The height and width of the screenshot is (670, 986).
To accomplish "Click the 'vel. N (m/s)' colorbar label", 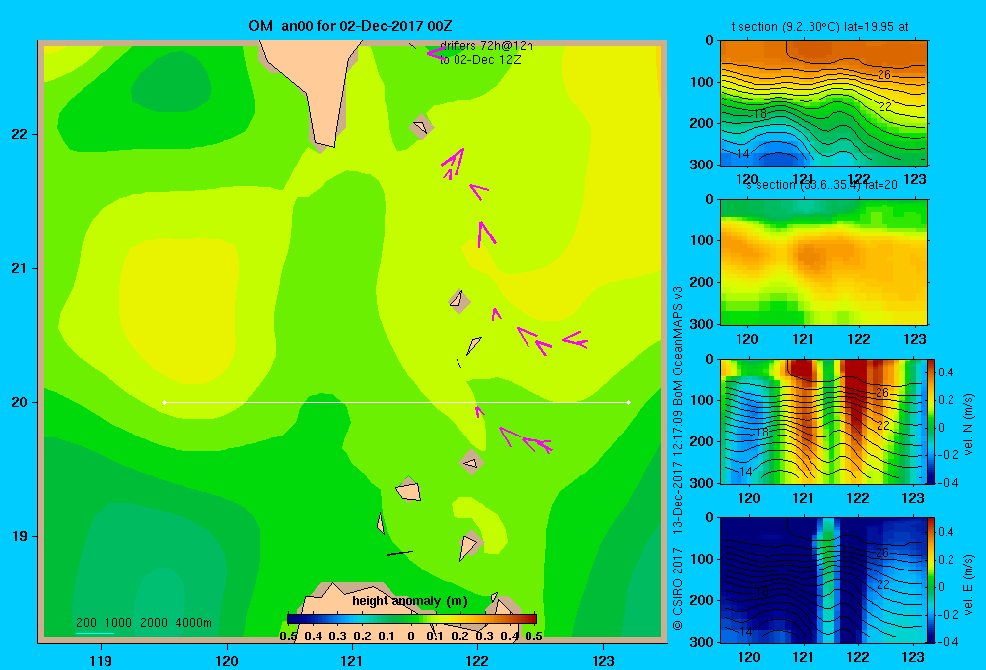I will [968, 425].
